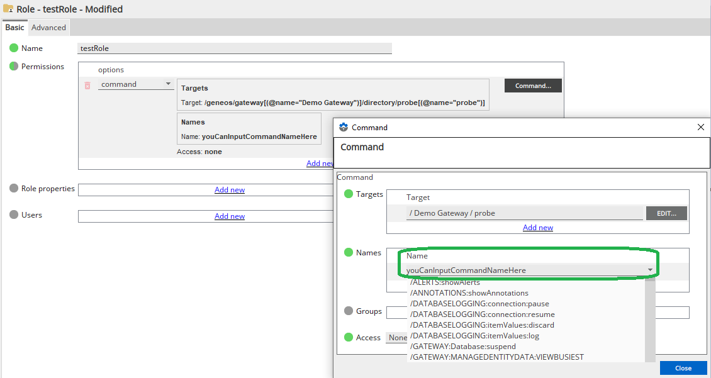Click grey status circle beside Groups
Screen dimensions: 711x378
click(x=349, y=311)
